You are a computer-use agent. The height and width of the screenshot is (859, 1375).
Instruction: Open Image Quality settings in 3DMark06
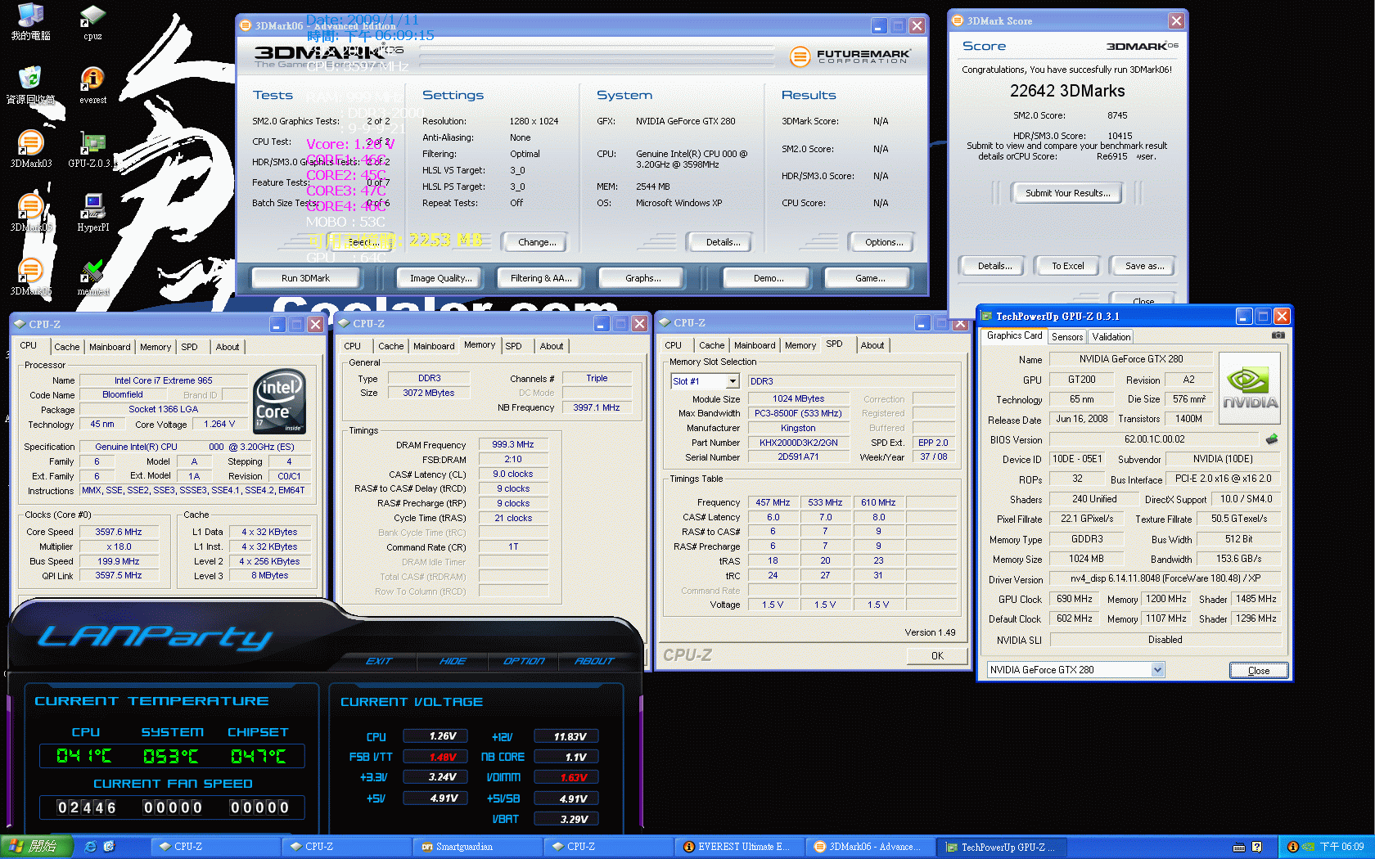tap(441, 278)
